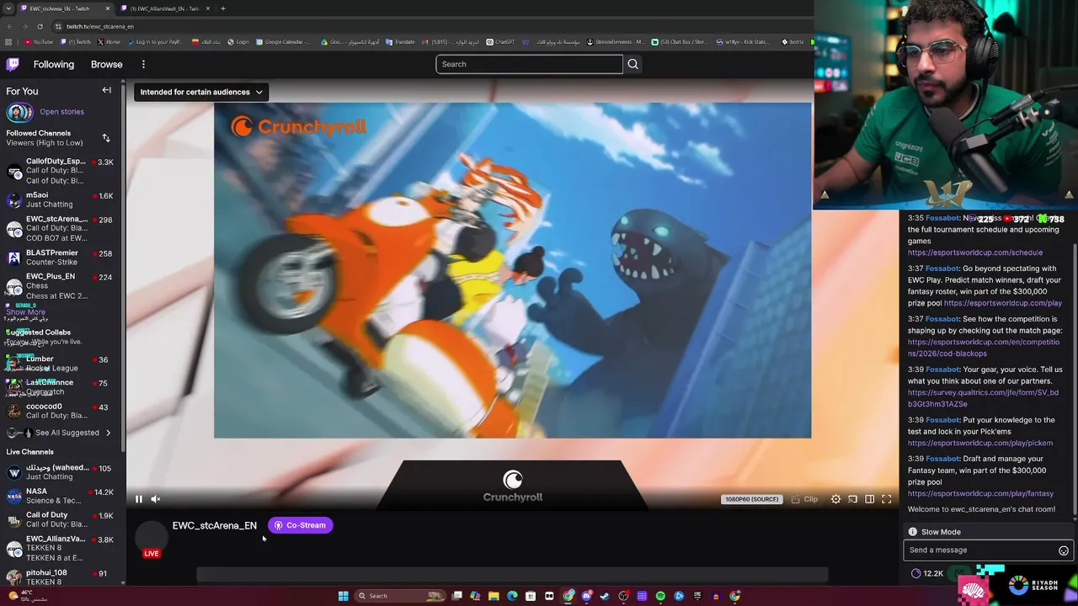Open the stories avatar in For You
1078x606 pixels.
tap(19, 112)
